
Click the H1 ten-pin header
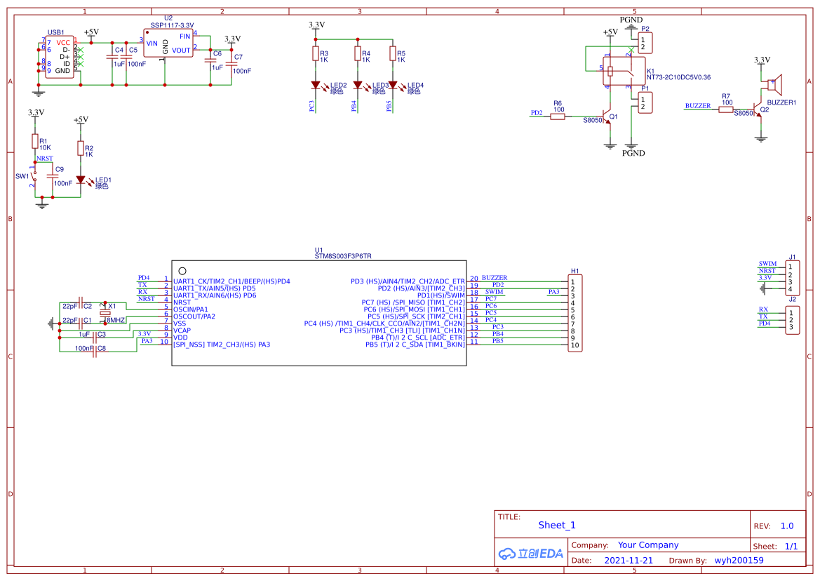[x=574, y=314]
